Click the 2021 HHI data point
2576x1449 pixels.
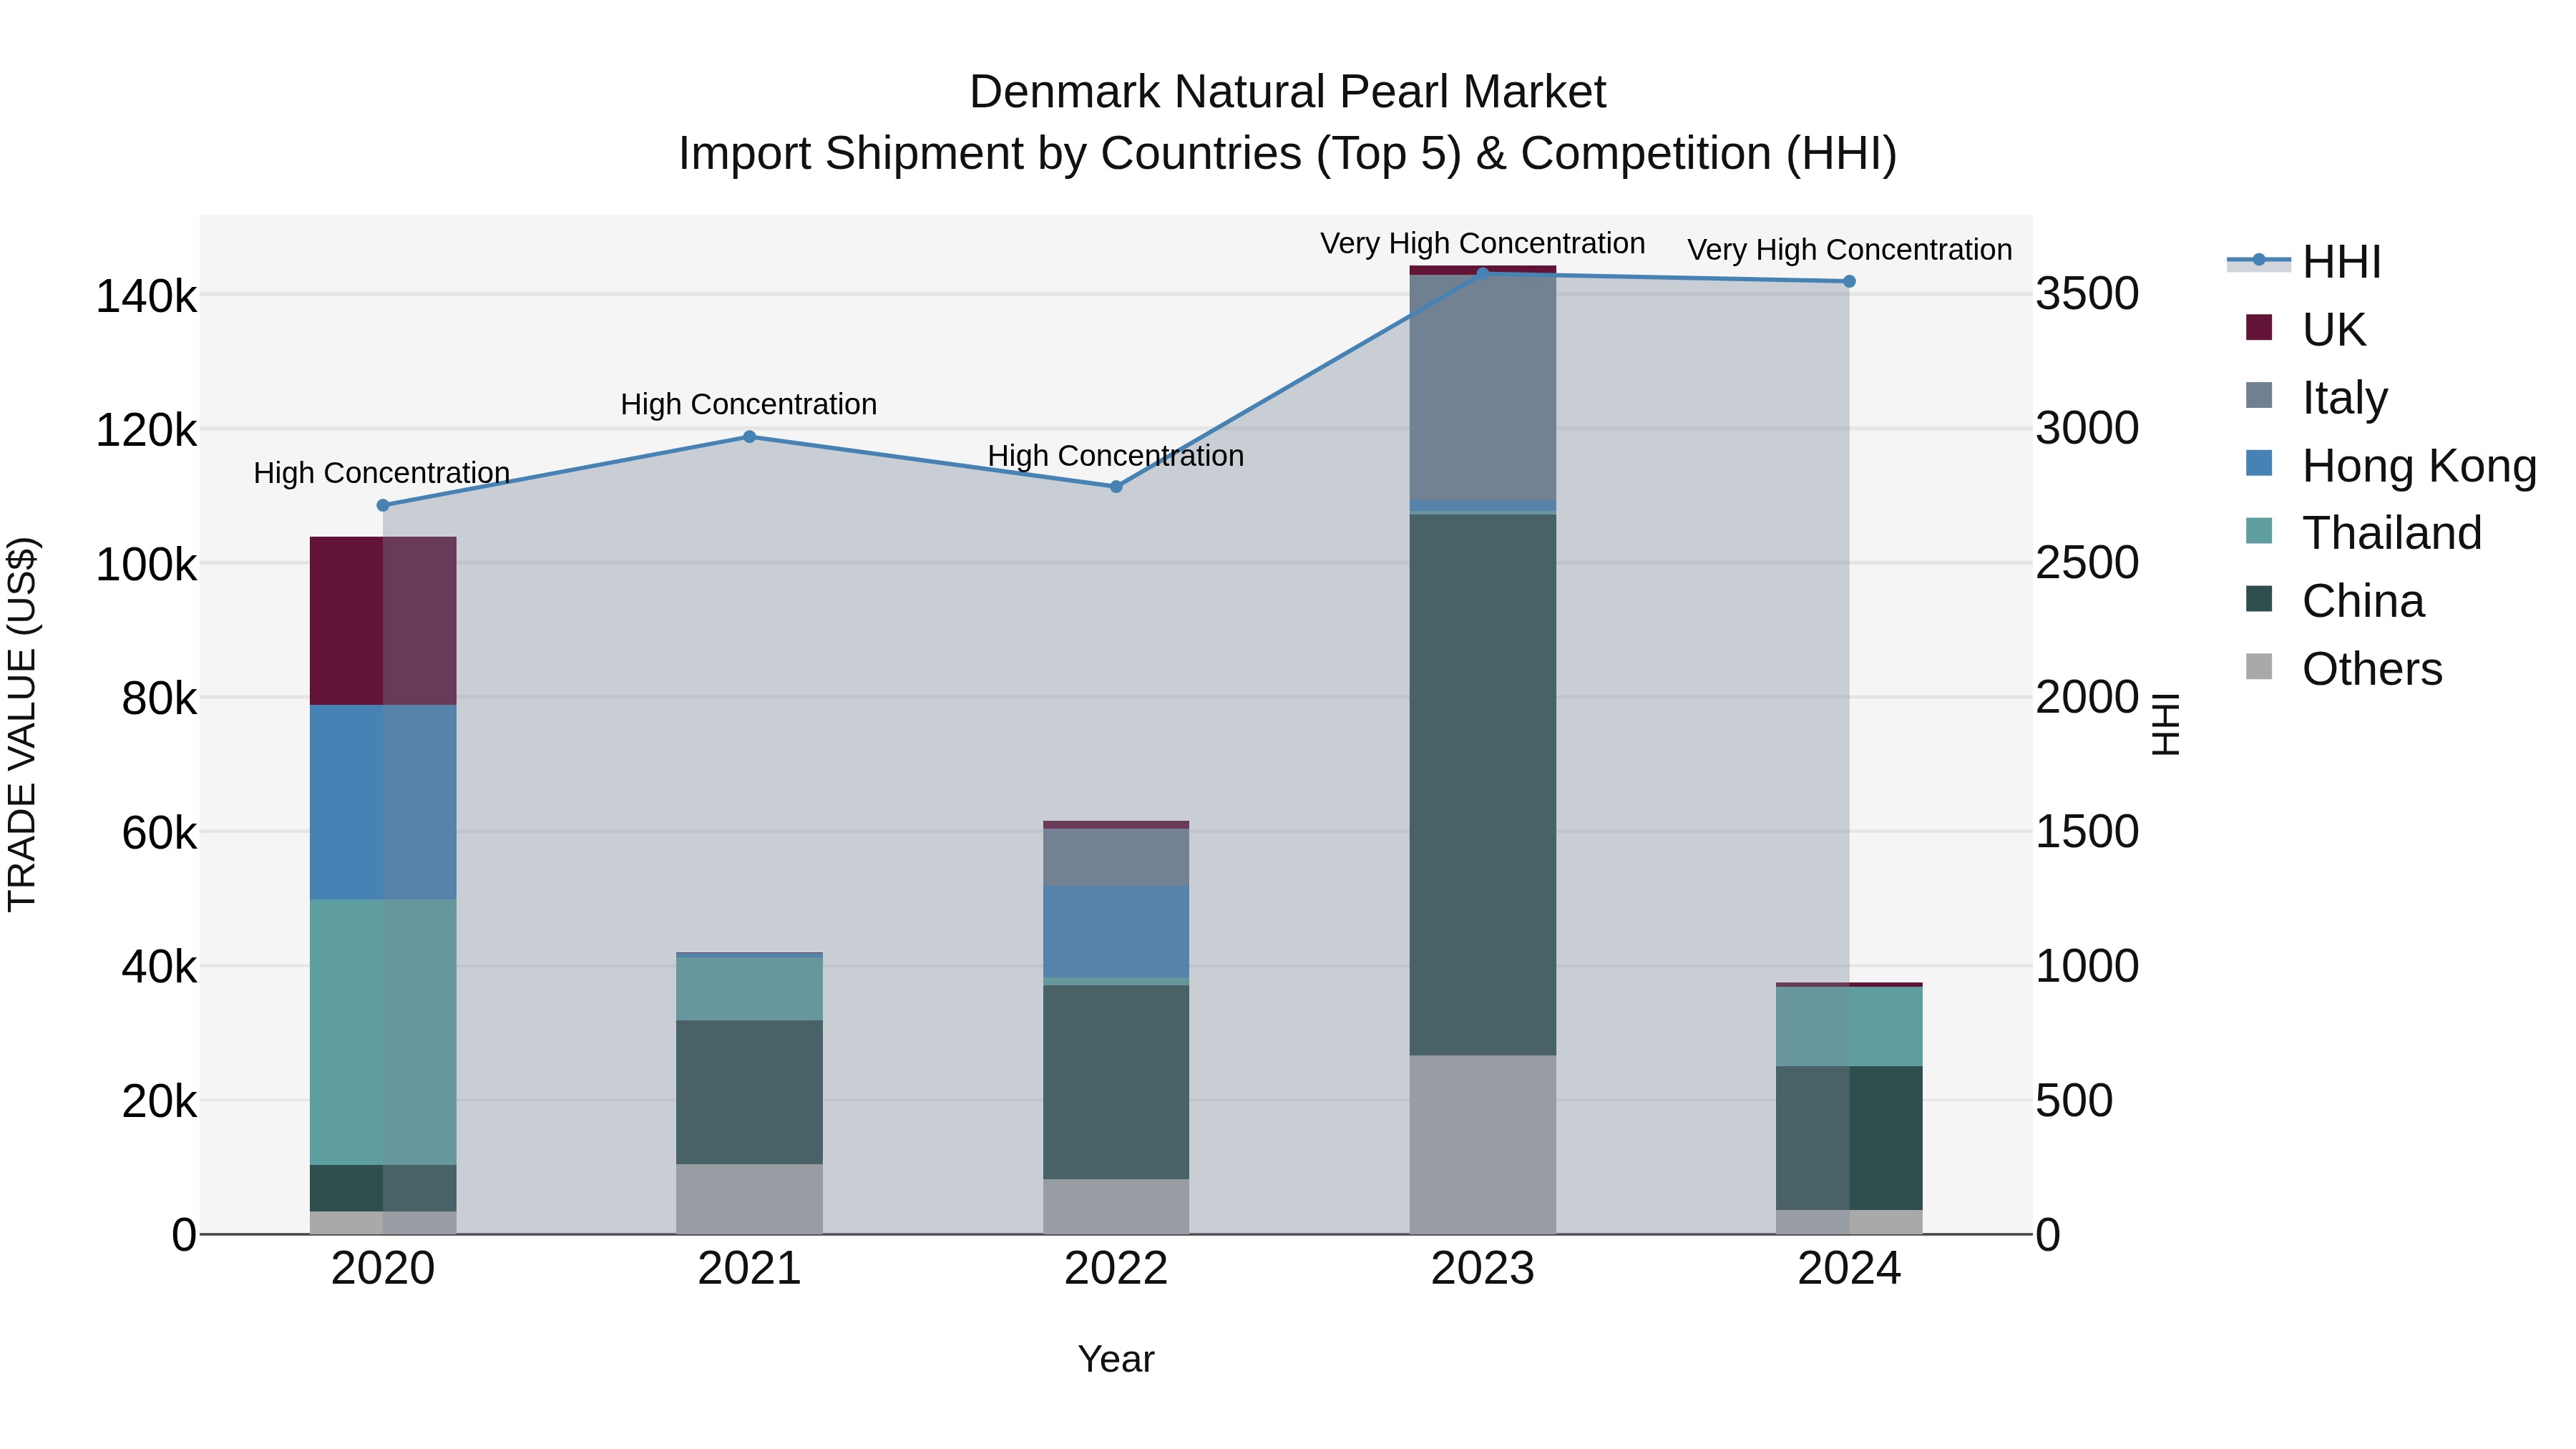[x=749, y=437]
